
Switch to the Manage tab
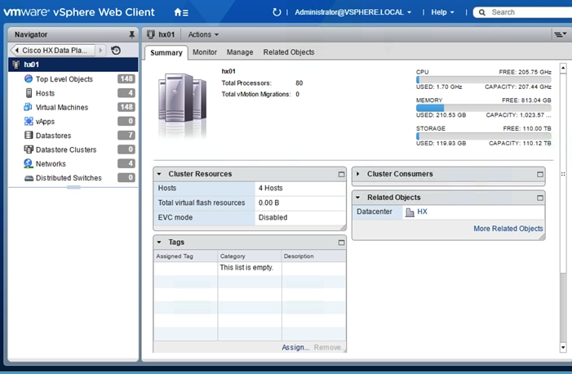click(x=240, y=52)
